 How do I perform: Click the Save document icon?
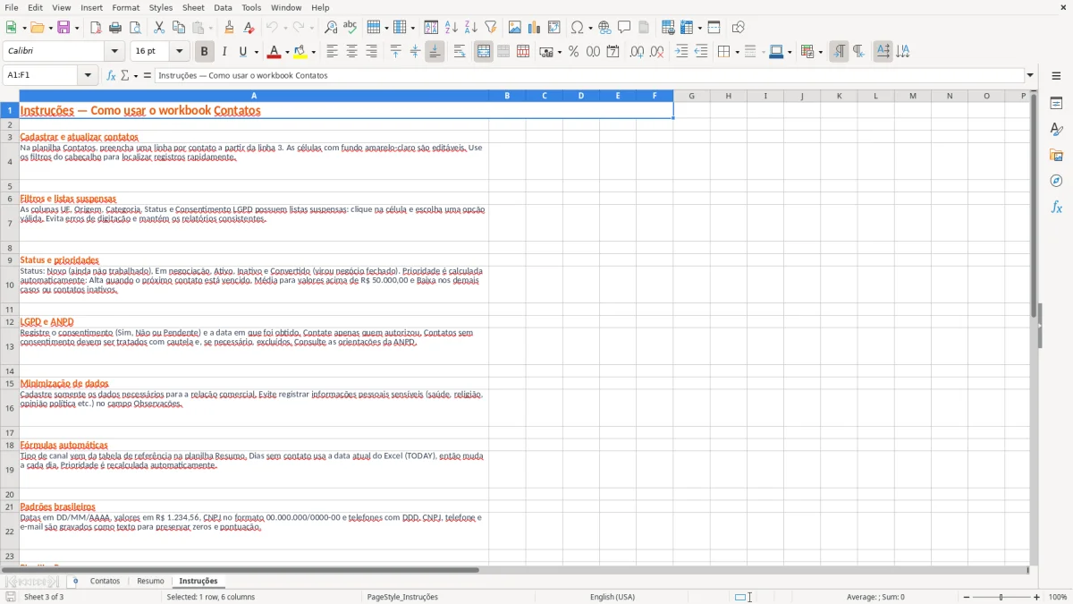pos(63,28)
